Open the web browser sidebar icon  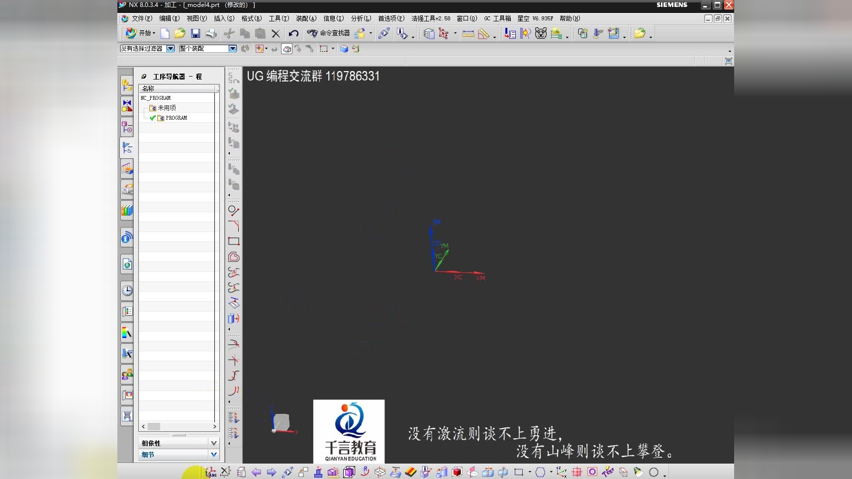[127, 264]
